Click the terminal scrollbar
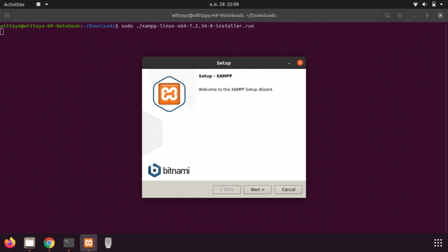 (x=446, y=128)
